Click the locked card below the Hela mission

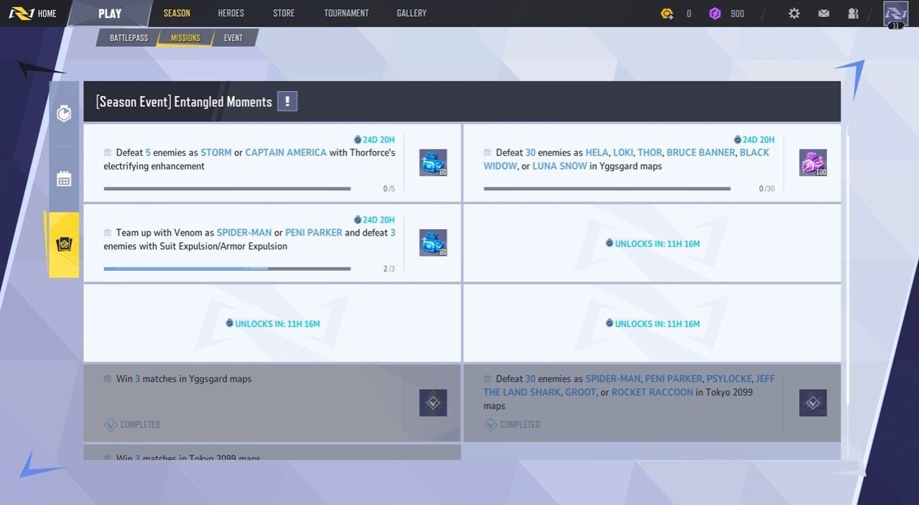pyautogui.click(x=652, y=323)
